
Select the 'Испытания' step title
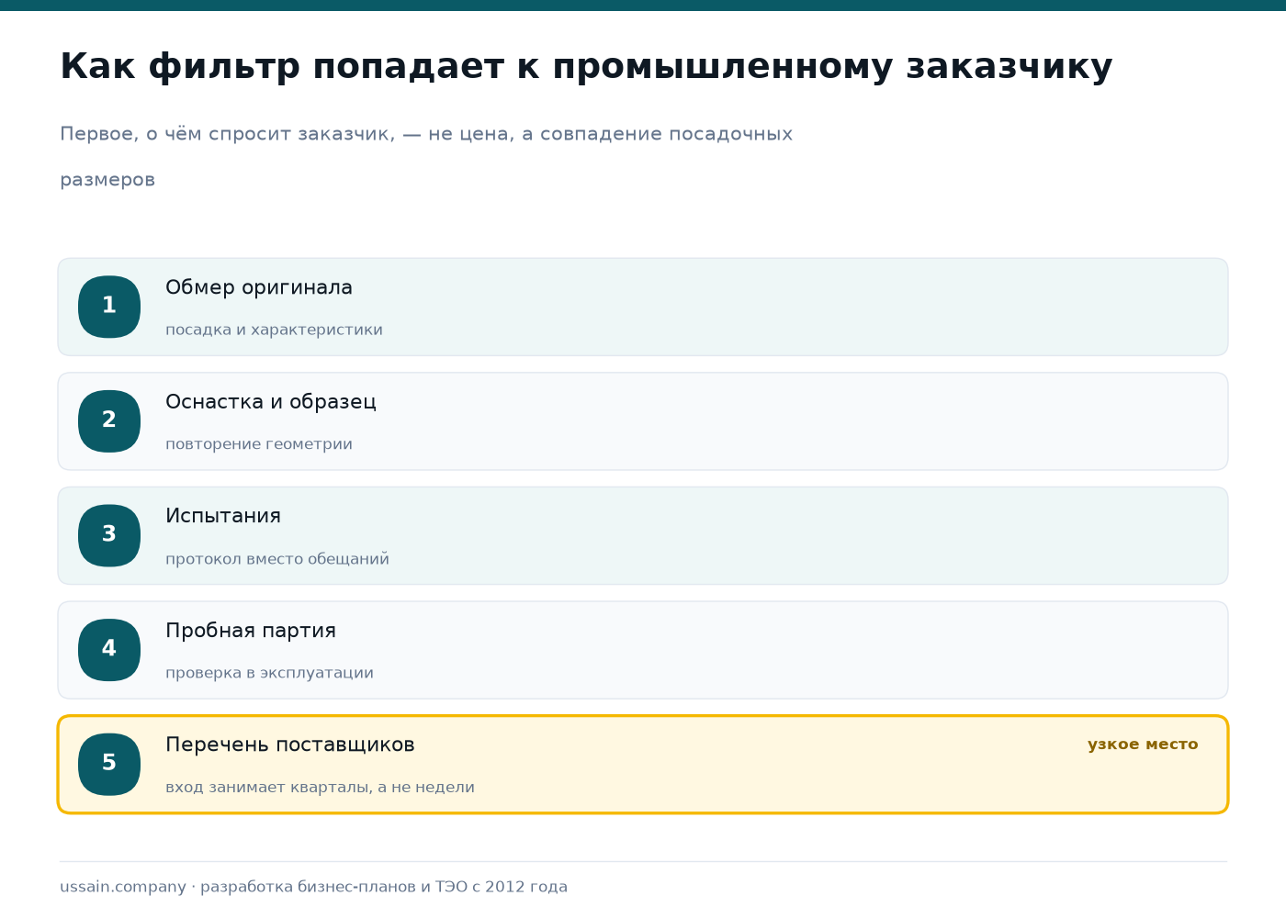(x=223, y=516)
